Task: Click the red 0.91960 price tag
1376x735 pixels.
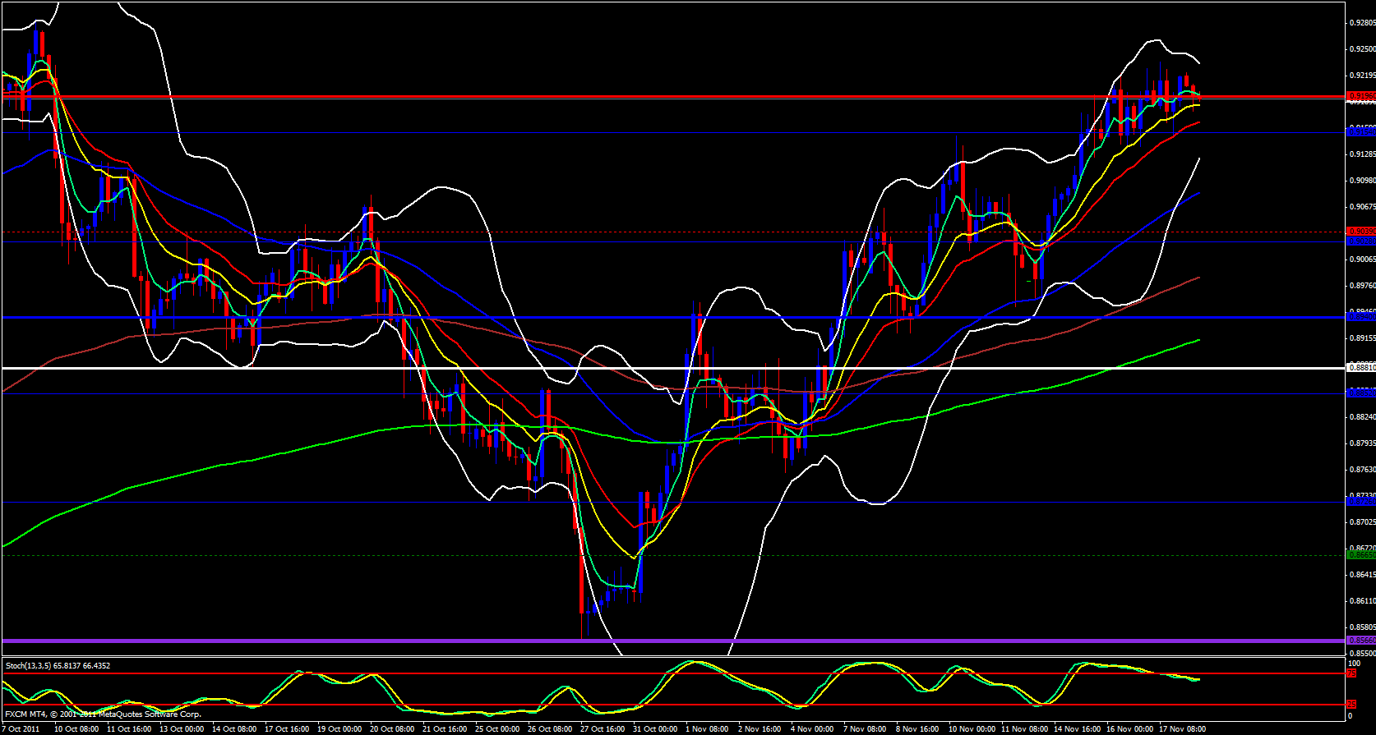Action: 1360,97
